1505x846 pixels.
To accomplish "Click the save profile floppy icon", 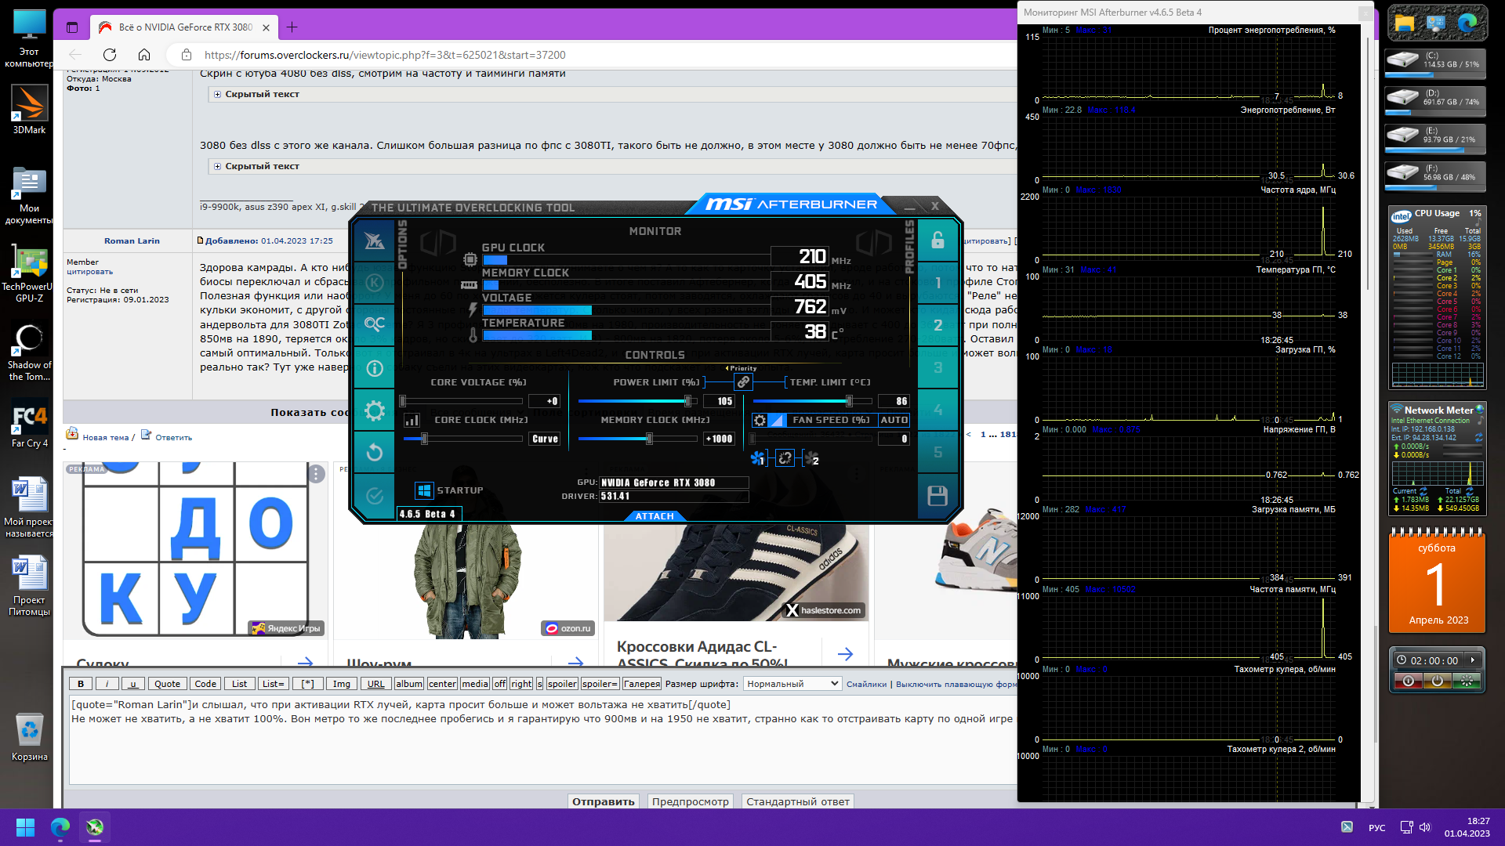I will [937, 496].
